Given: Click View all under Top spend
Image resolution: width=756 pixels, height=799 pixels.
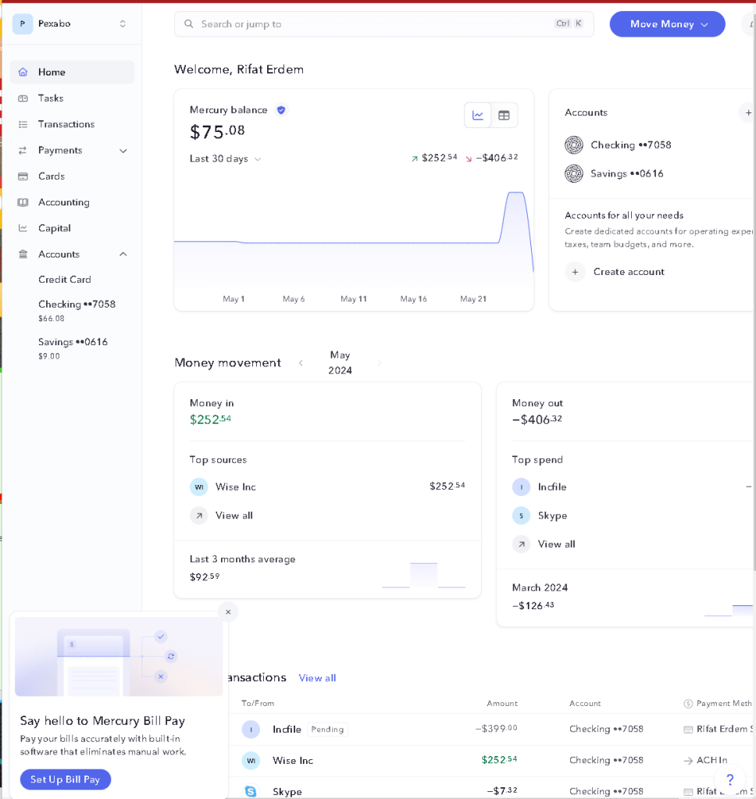Looking at the screenshot, I should coord(556,544).
